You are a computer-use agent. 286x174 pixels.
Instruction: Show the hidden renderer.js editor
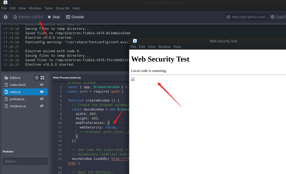[42, 106]
